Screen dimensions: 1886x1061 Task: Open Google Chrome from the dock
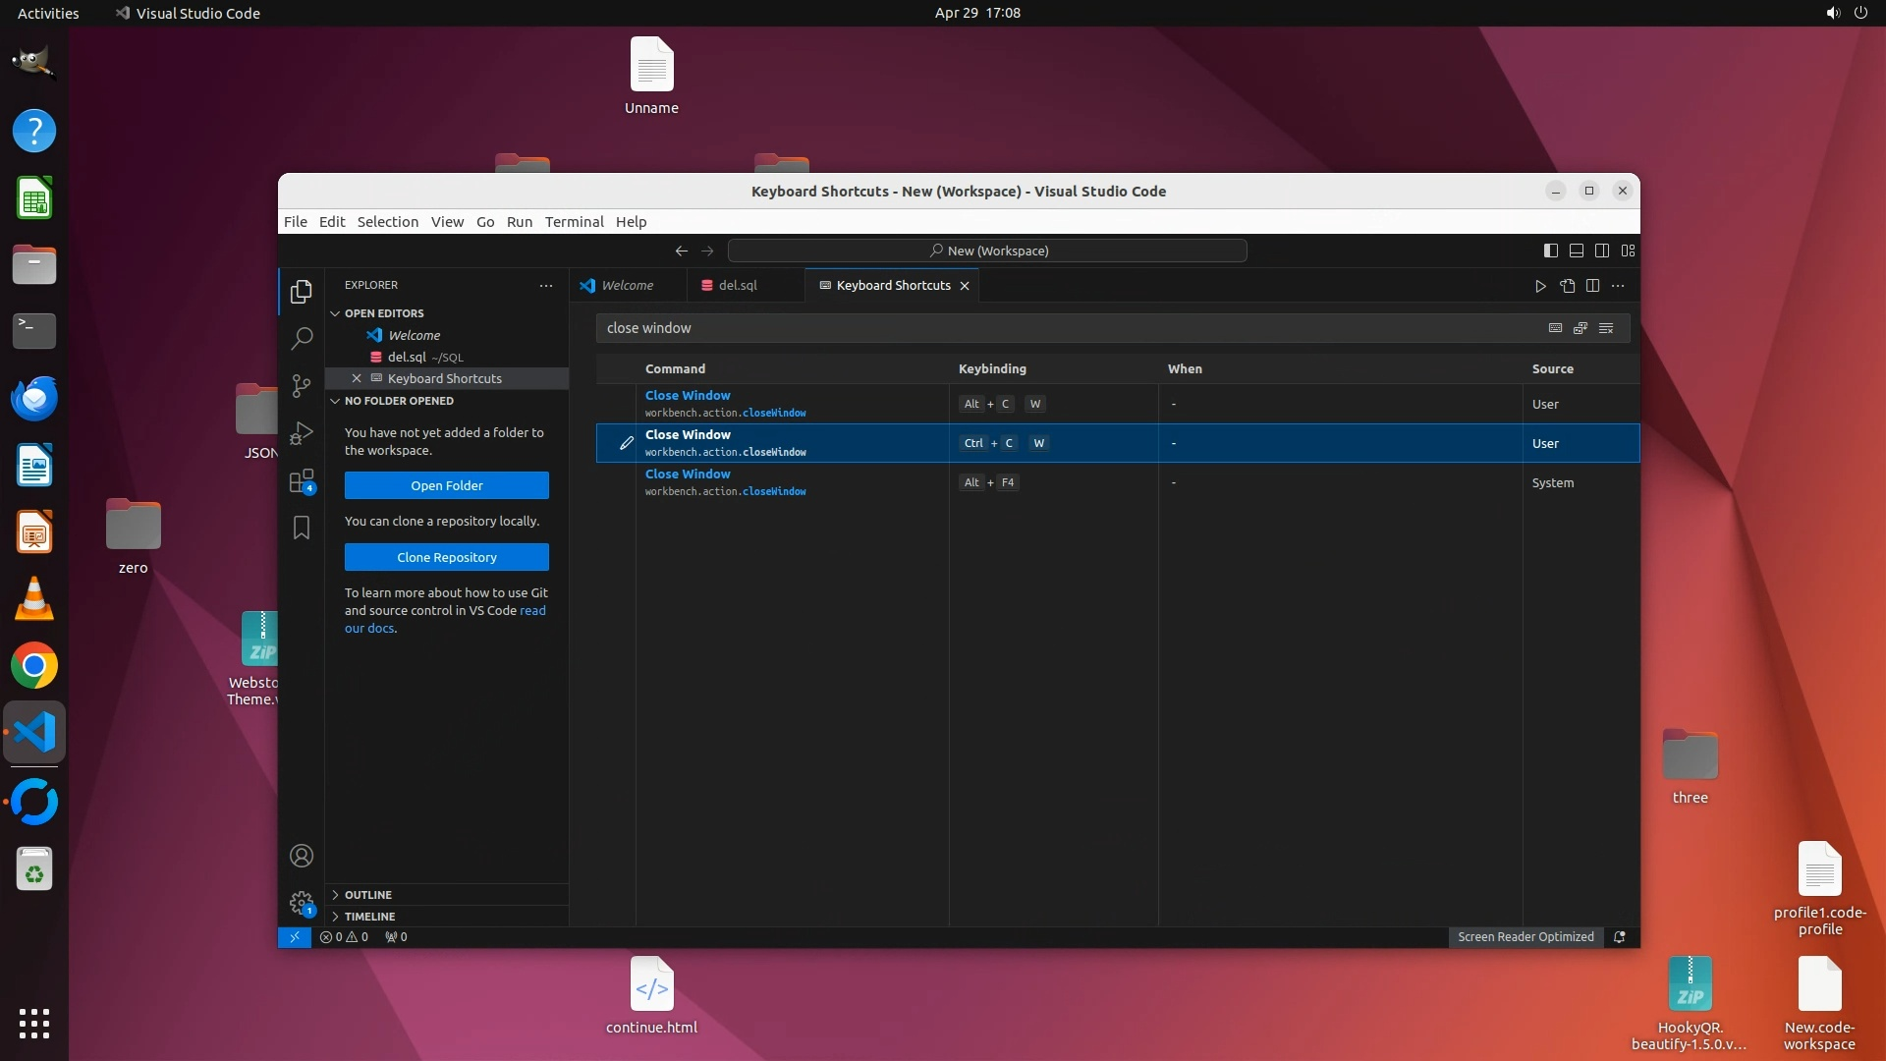(x=34, y=667)
